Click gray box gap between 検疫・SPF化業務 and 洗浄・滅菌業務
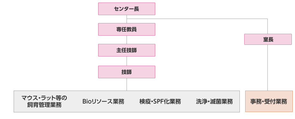The image size is (295, 119). 188,101
